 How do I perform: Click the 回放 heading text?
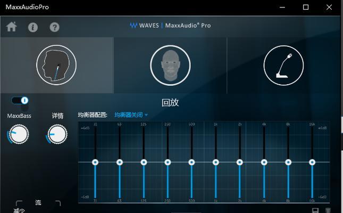pyautogui.click(x=170, y=103)
